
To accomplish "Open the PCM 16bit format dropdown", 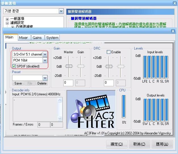I will click(x=45, y=60).
